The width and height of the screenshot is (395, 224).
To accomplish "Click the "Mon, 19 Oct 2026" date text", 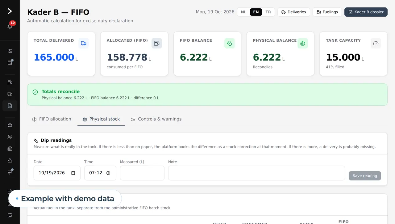I will tap(215, 12).
